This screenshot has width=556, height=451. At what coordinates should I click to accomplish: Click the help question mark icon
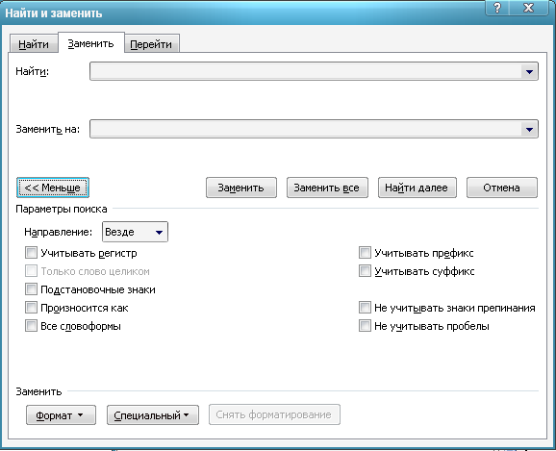(x=497, y=8)
